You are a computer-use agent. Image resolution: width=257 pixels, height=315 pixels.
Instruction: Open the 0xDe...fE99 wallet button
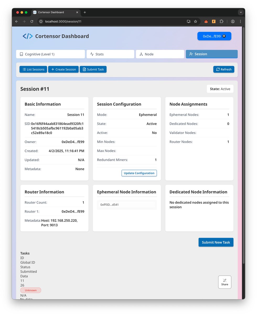pyautogui.click(x=214, y=36)
